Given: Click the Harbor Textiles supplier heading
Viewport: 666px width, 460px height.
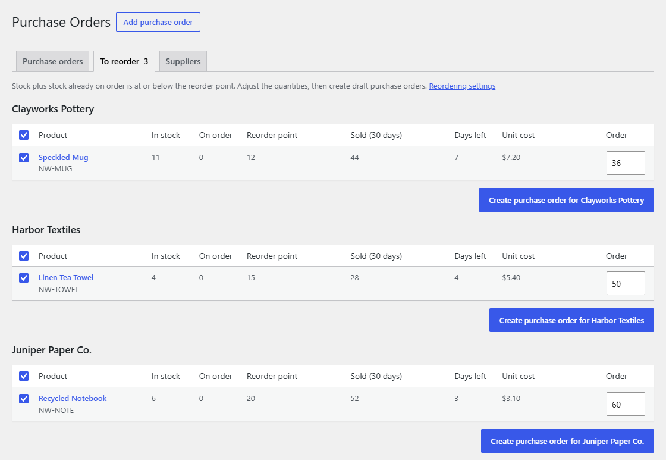Looking at the screenshot, I should pos(46,230).
